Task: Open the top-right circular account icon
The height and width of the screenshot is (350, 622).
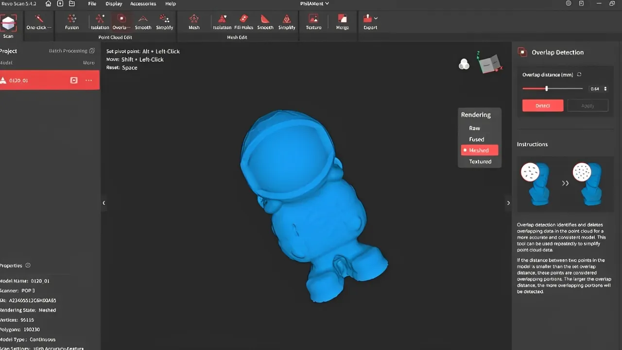Action: [x=569, y=3]
